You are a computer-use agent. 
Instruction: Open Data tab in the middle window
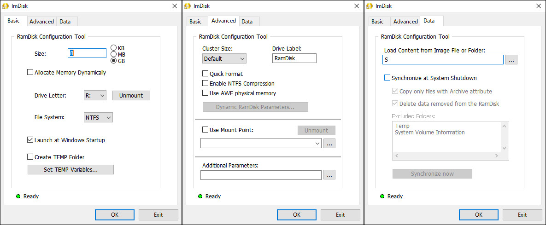click(x=247, y=22)
